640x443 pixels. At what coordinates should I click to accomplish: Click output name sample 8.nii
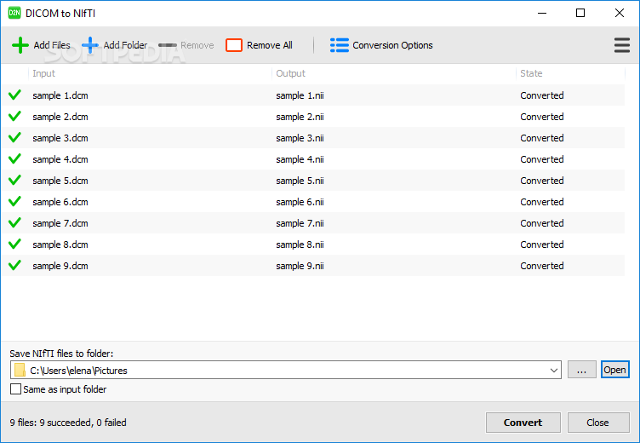pos(300,245)
